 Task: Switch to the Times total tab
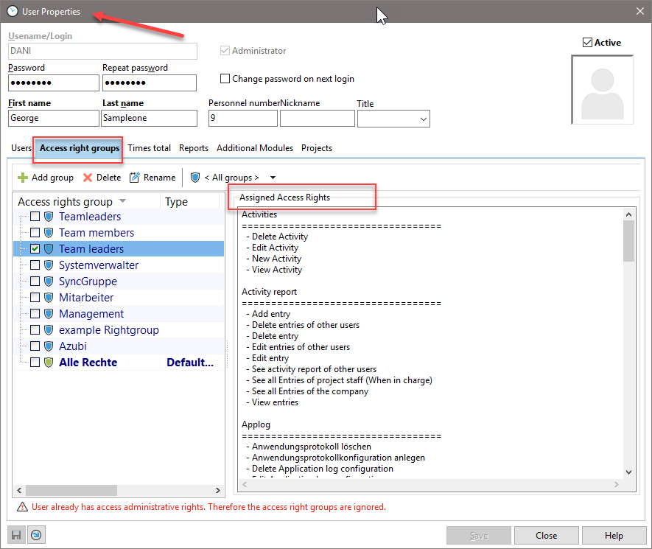pyautogui.click(x=149, y=148)
